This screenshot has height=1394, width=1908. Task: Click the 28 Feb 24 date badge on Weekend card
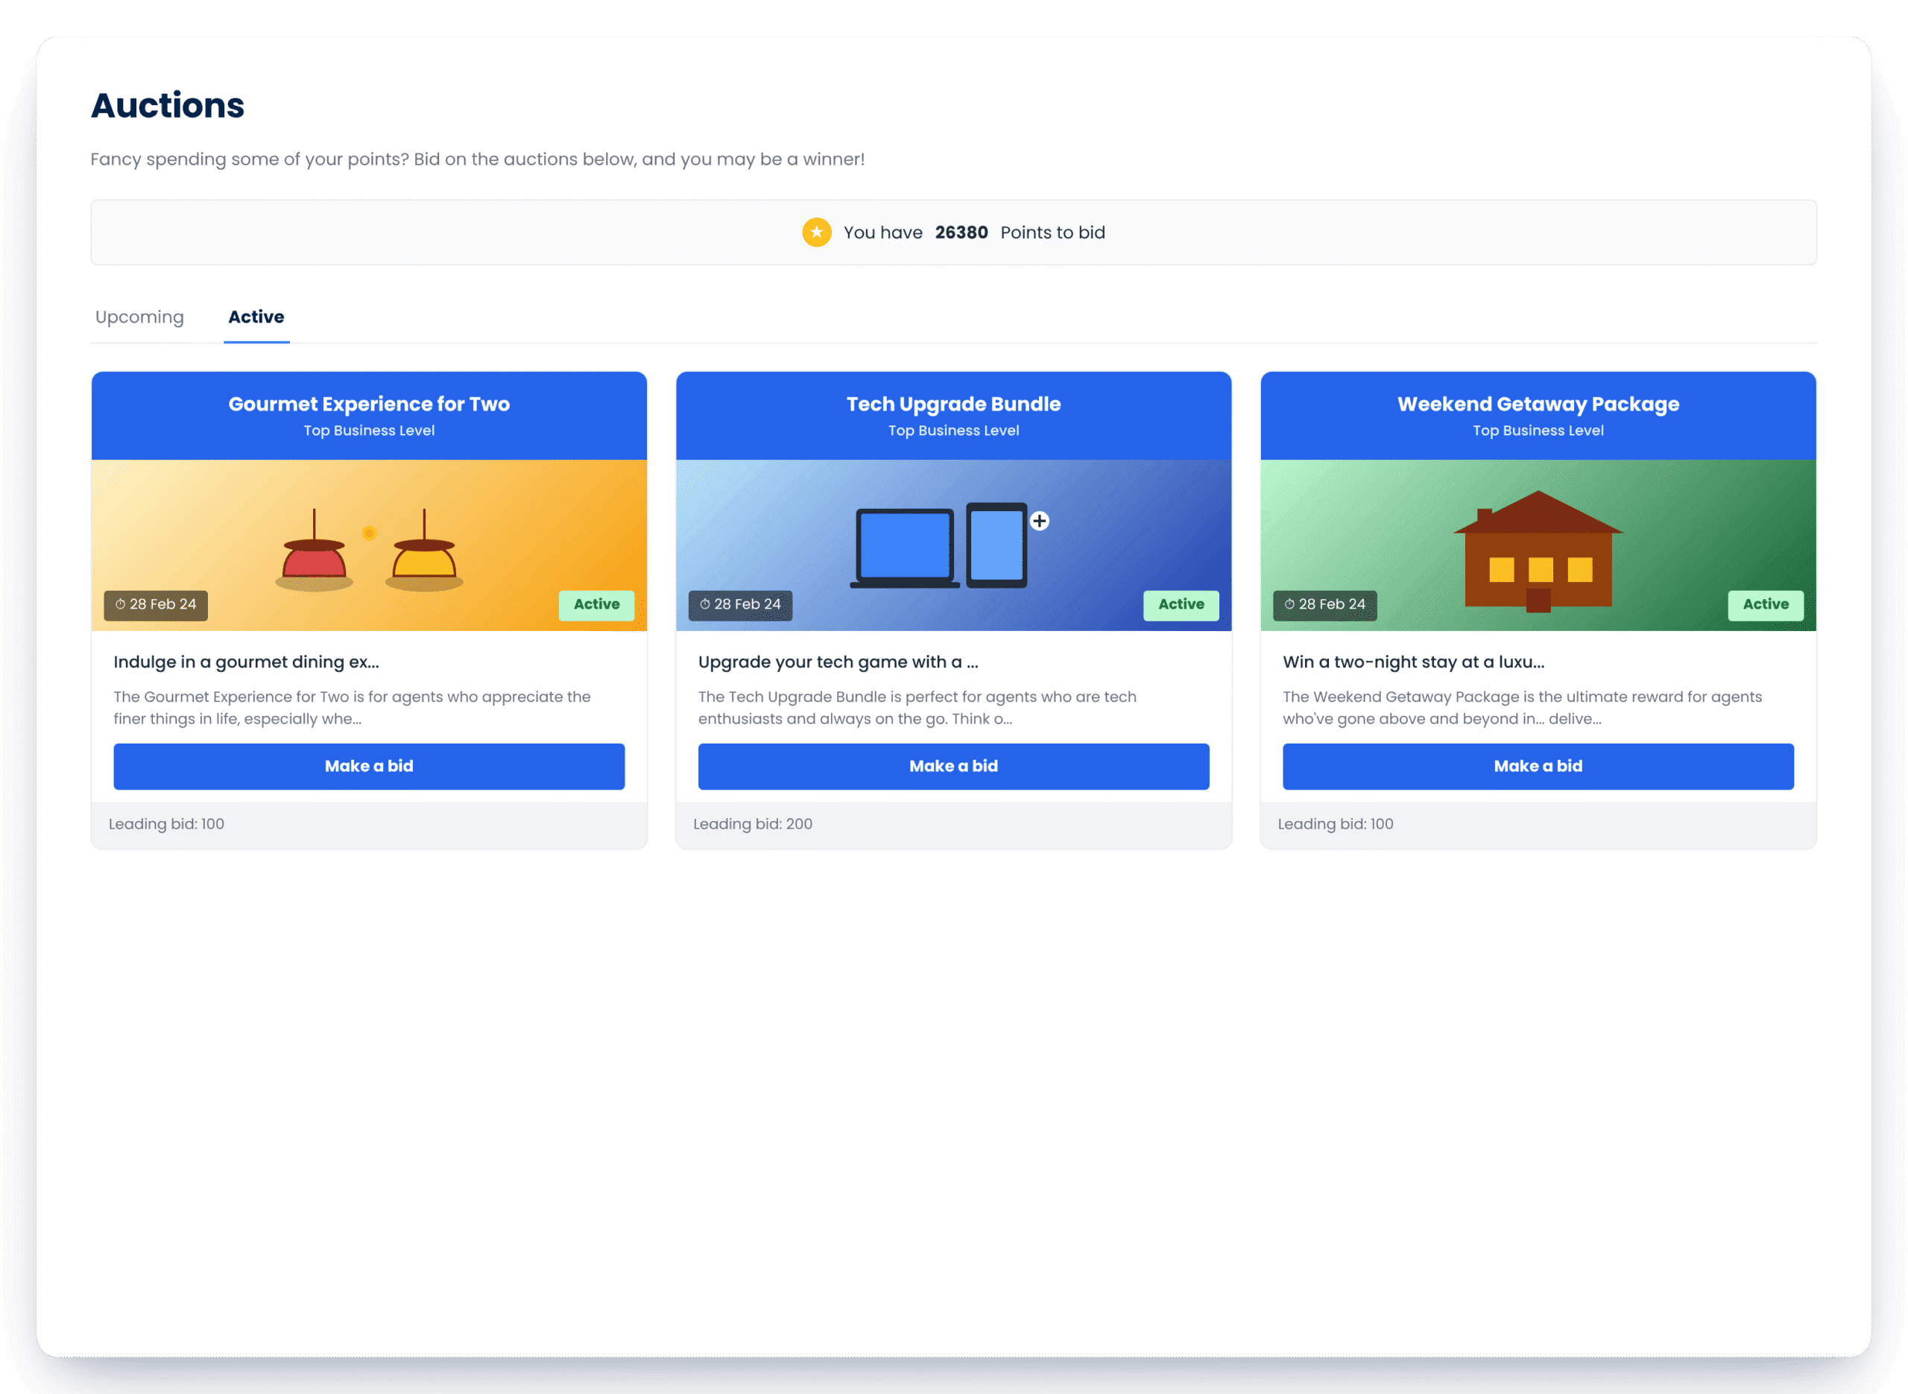pyautogui.click(x=1324, y=605)
